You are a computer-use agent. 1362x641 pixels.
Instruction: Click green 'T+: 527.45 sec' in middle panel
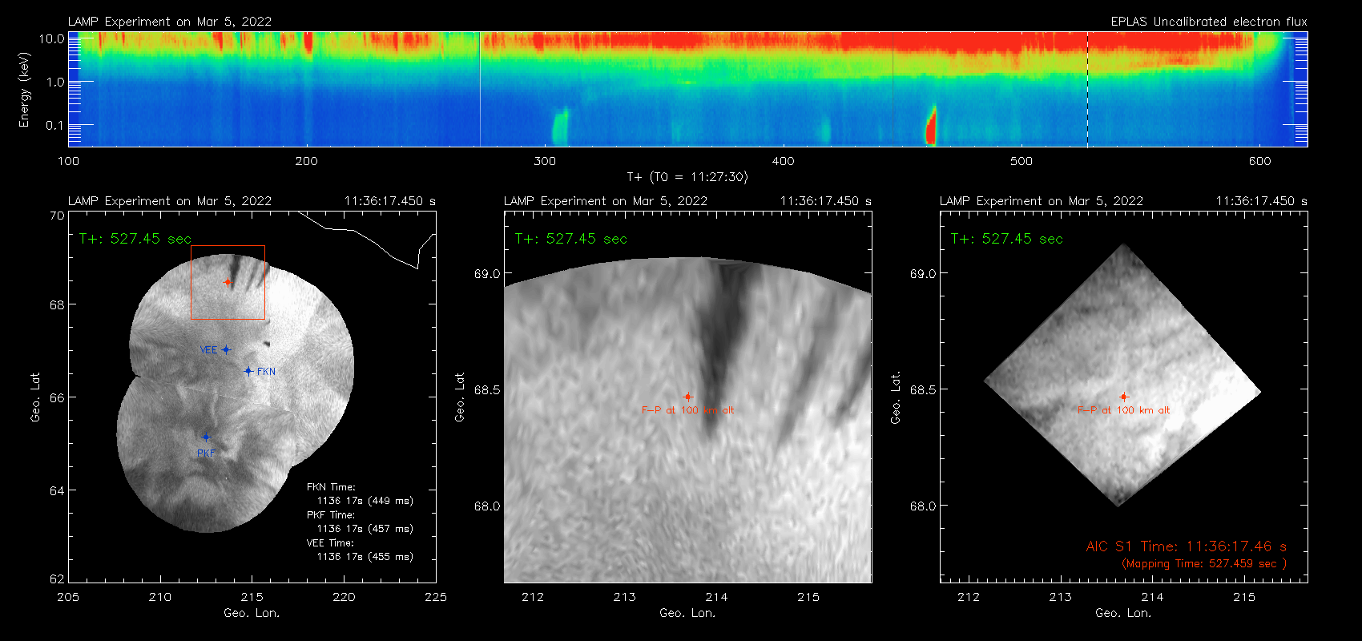pos(571,239)
